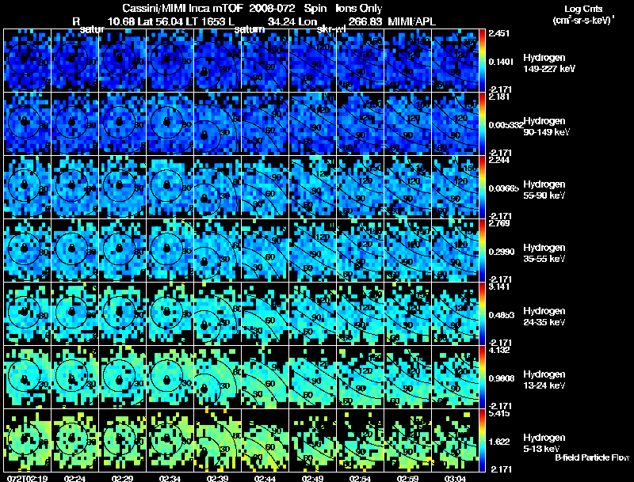Screen dimensions: 634x482
Task: Select the 35-55 keV panel at 02:59
Action: (x=407, y=251)
